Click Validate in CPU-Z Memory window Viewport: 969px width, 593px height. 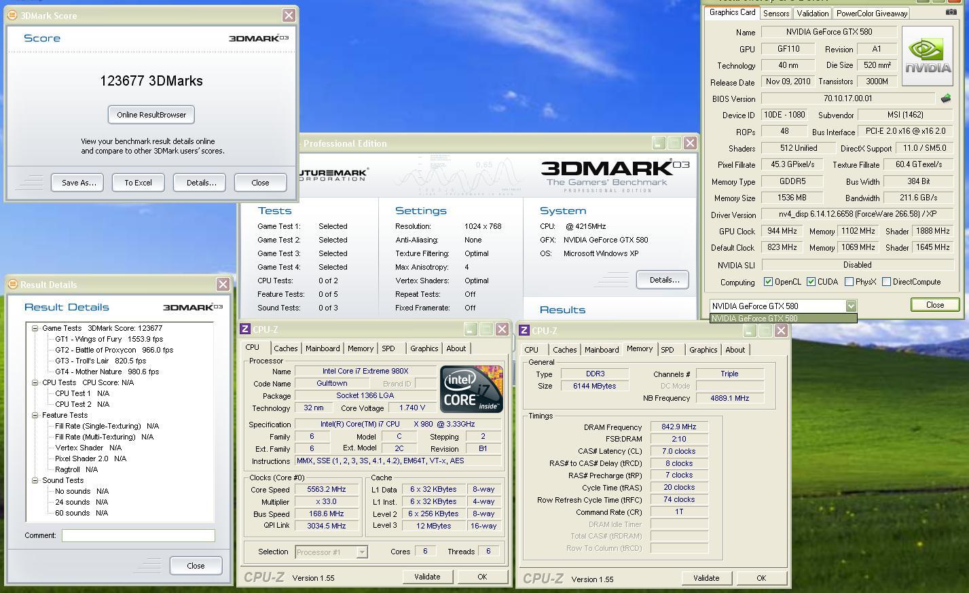706,578
